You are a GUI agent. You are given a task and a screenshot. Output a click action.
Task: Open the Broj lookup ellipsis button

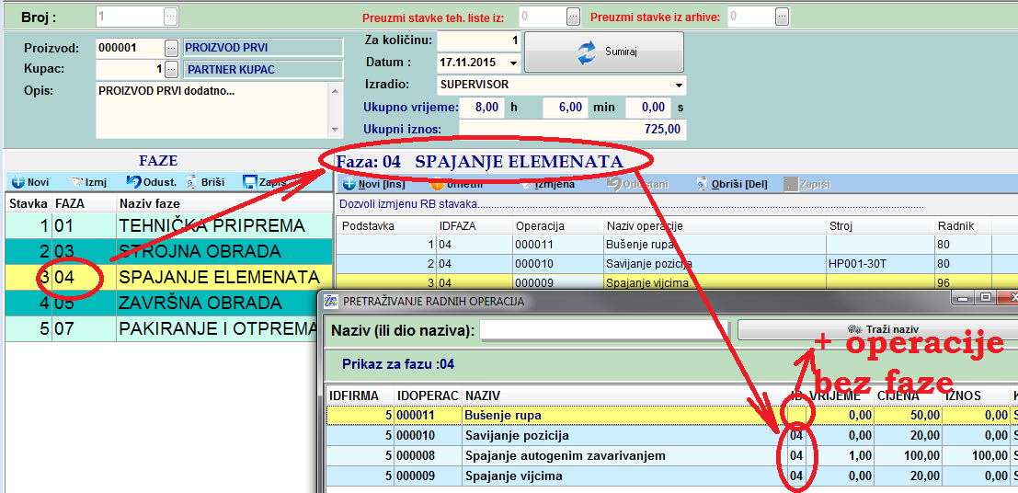pyautogui.click(x=169, y=17)
